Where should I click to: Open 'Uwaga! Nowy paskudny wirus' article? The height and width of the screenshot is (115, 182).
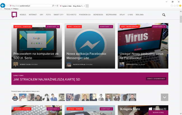141,56
